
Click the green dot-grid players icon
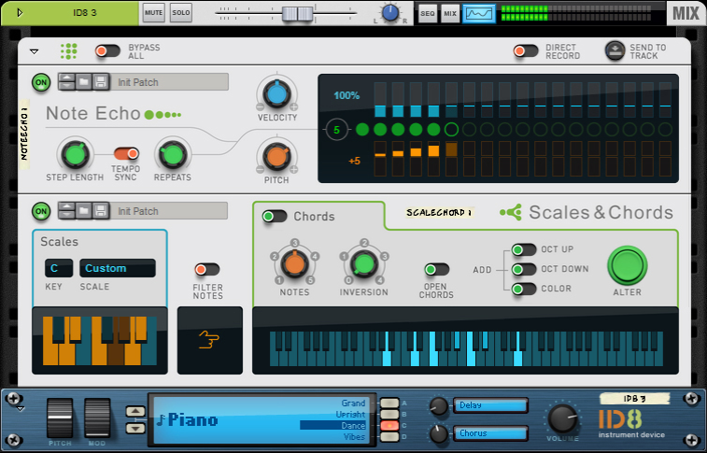(69, 51)
